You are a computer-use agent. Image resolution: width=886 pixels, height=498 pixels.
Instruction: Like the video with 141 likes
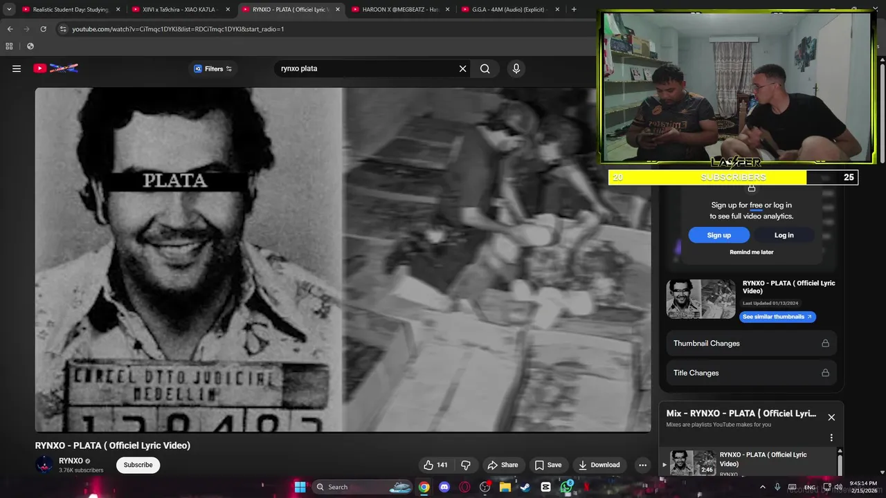click(435, 465)
